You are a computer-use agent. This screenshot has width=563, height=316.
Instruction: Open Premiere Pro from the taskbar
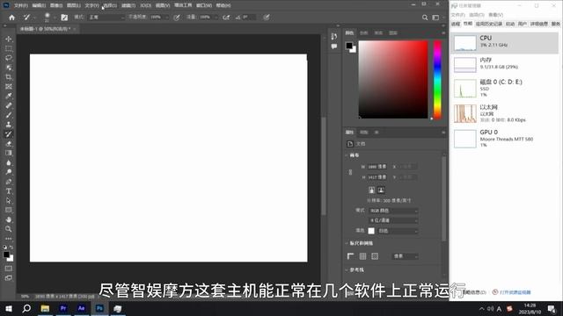(63, 308)
